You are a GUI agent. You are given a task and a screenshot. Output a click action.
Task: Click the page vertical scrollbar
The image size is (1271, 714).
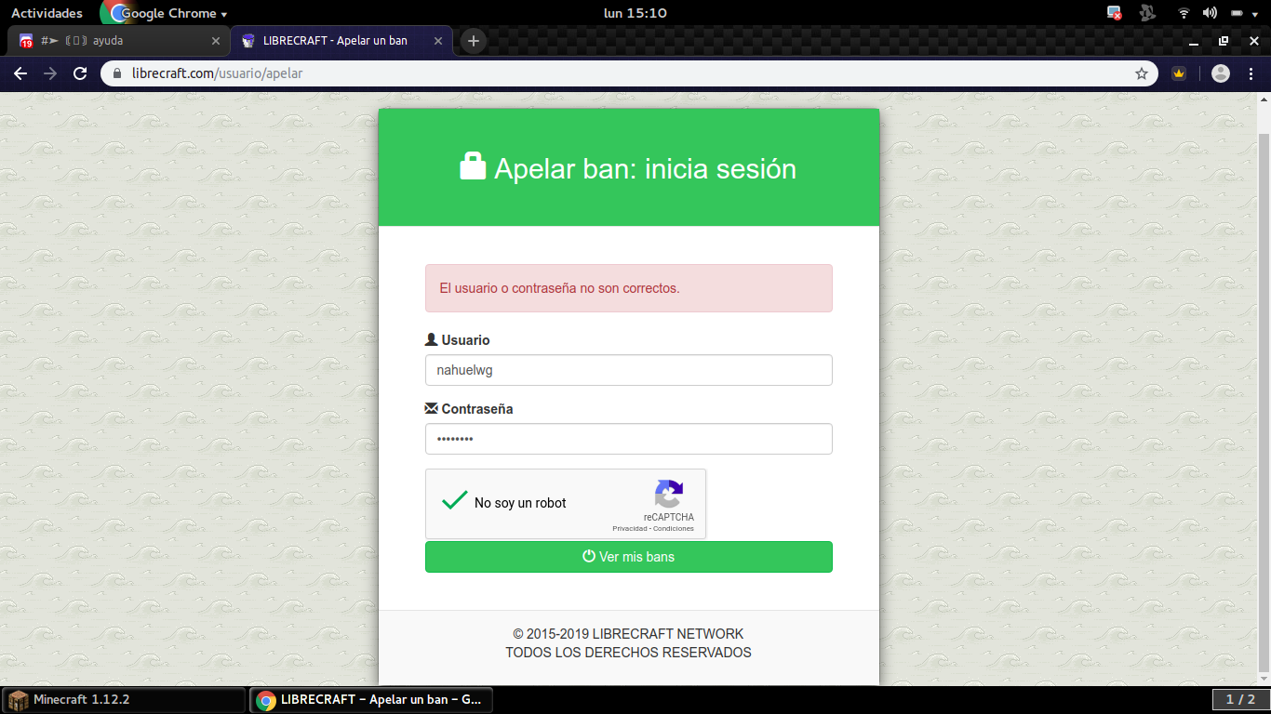(1264, 402)
